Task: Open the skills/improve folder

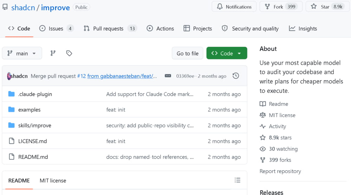Action: [x=35, y=125]
